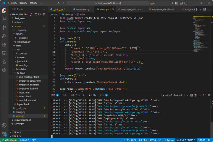Customize layout icon in title bar

(x=172, y=3)
